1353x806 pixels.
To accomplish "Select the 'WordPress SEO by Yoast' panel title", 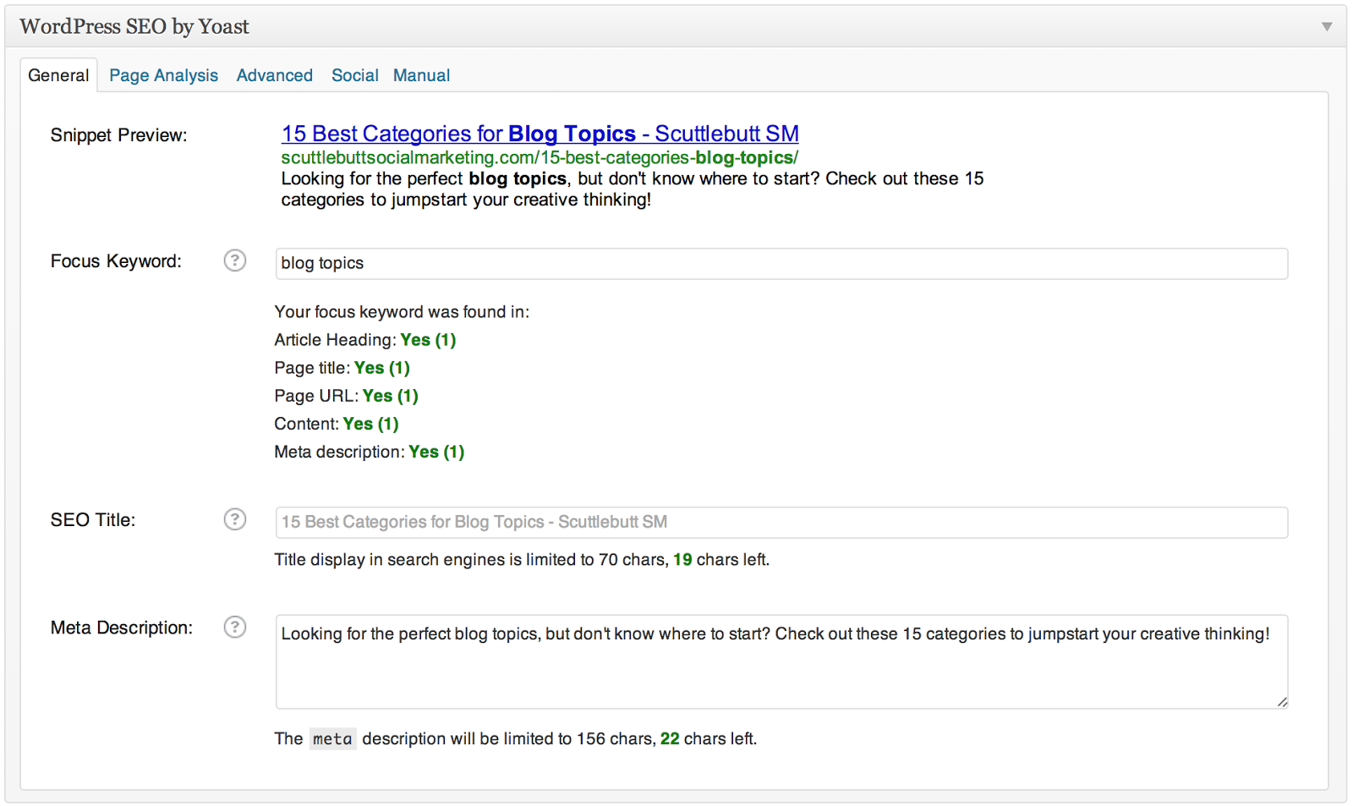I will [x=134, y=27].
